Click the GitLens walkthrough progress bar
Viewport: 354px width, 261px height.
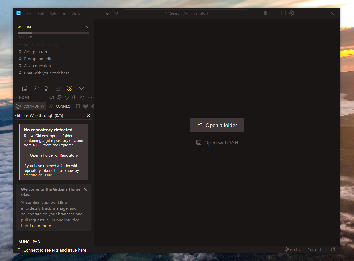(53, 120)
